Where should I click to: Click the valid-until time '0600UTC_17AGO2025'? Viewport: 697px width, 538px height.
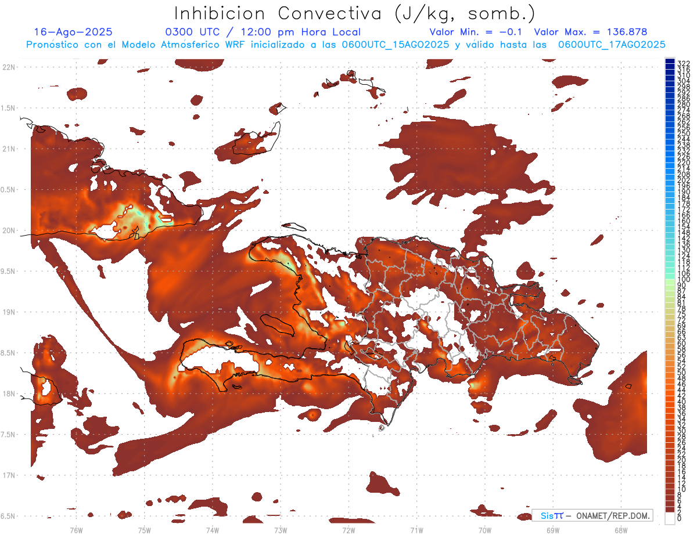[x=612, y=45]
